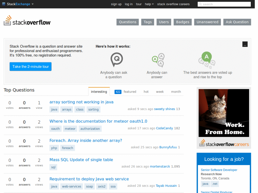Click the class tag

click(x=80, y=110)
